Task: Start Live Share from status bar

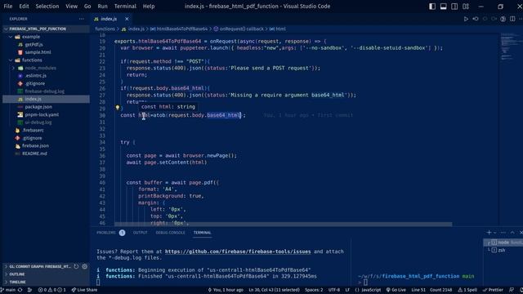Action: pos(84,290)
